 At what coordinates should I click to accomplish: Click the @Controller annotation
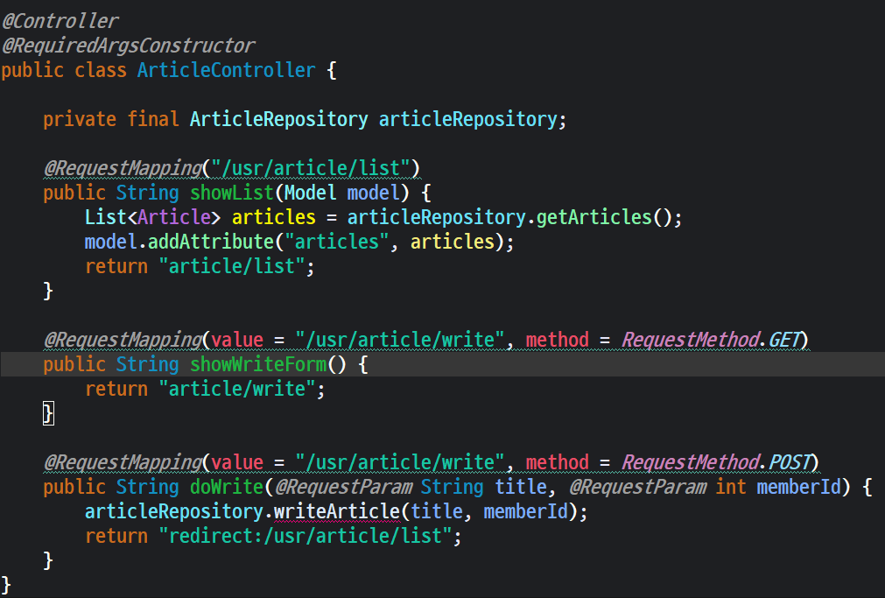pos(60,21)
